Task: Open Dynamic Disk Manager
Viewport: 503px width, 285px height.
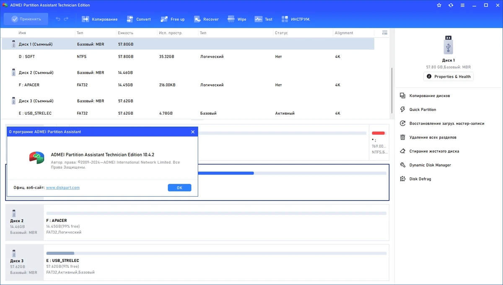Action: click(x=430, y=165)
